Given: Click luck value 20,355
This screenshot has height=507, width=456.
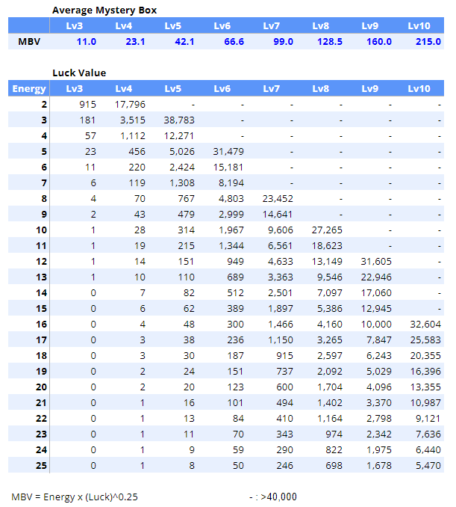Looking at the screenshot, I should pyautogui.click(x=425, y=356).
